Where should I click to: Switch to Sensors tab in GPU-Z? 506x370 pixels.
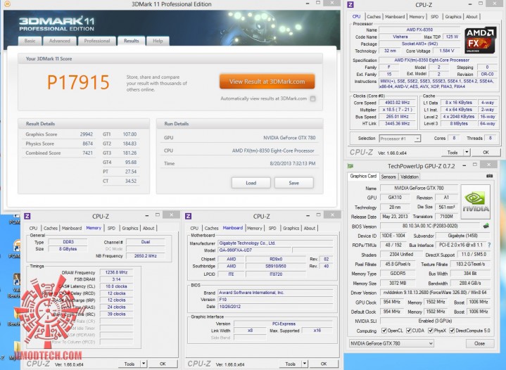tap(388, 177)
